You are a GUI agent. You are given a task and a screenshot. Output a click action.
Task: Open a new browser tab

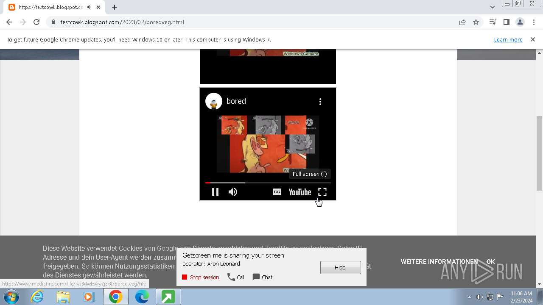[115, 7]
